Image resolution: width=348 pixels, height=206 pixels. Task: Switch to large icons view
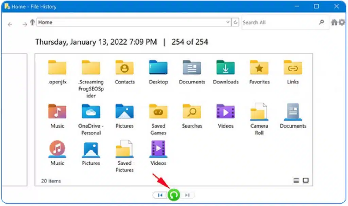point(305,181)
